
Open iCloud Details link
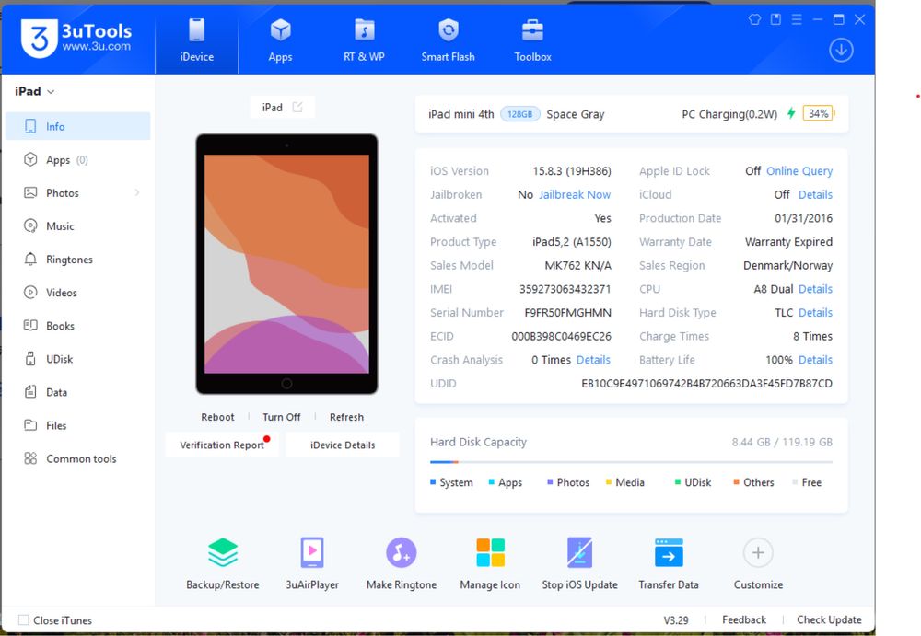[815, 194]
